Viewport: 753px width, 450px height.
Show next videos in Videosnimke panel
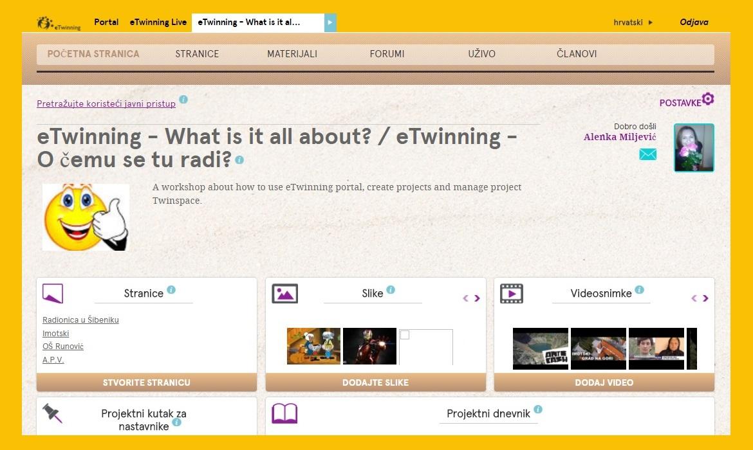click(x=705, y=298)
